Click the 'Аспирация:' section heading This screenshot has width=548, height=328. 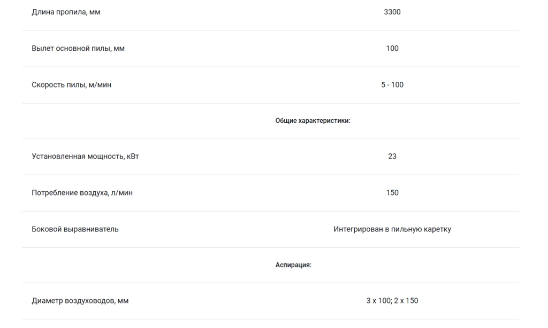[x=293, y=265]
